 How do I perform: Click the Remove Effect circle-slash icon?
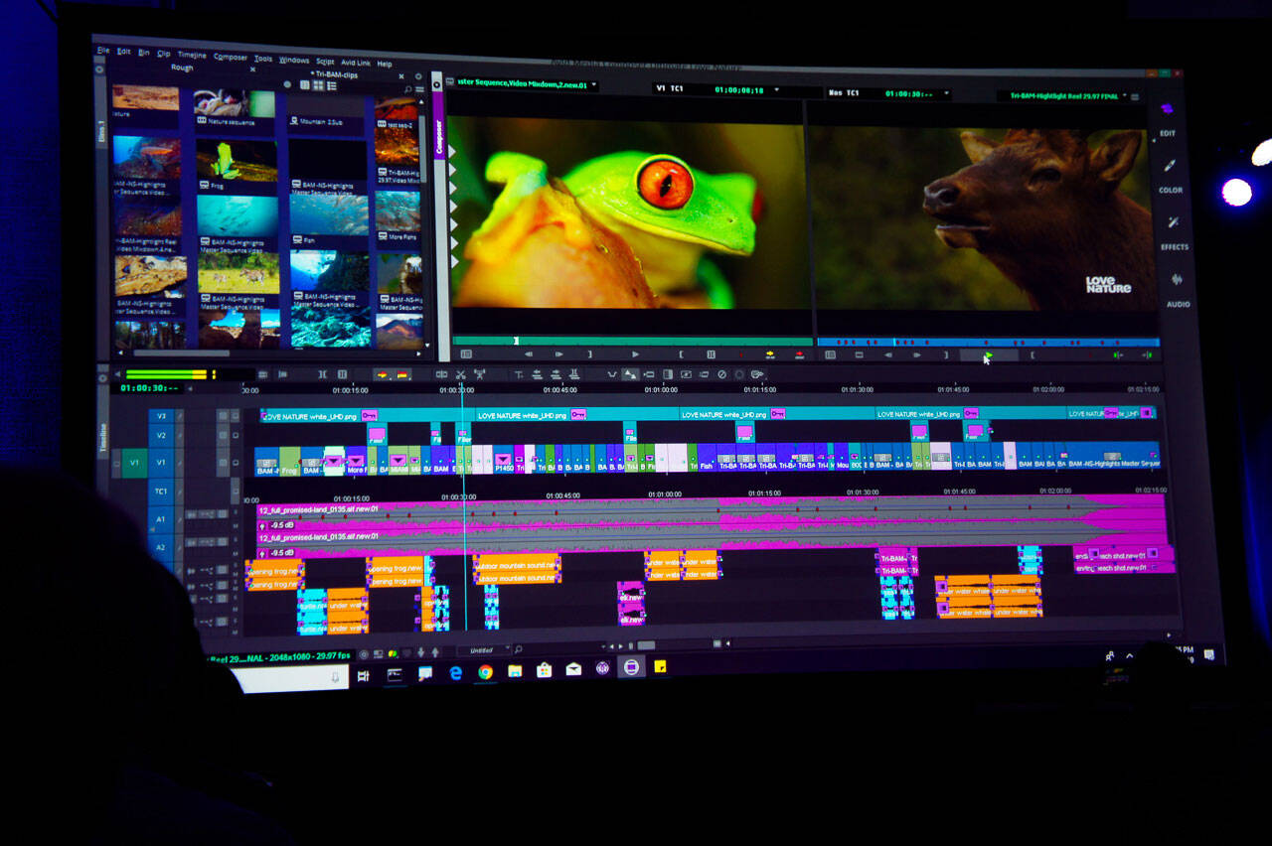[721, 374]
